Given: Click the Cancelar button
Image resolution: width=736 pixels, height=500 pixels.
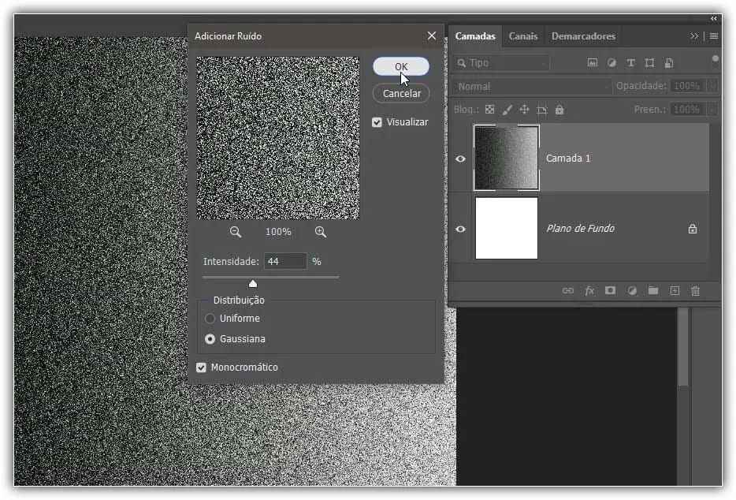Looking at the screenshot, I should coord(401,93).
